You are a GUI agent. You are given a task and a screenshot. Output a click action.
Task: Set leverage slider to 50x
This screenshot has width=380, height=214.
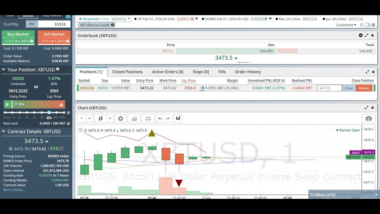pos(56,113)
